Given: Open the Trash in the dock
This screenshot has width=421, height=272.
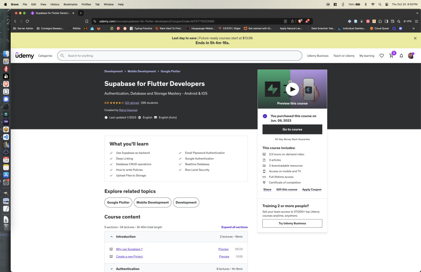Looking at the screenshot, I should (6, 227).
